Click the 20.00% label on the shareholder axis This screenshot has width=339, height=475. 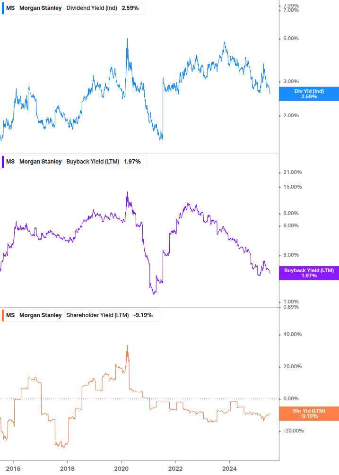pyautogui.click(x=292, y=367)
